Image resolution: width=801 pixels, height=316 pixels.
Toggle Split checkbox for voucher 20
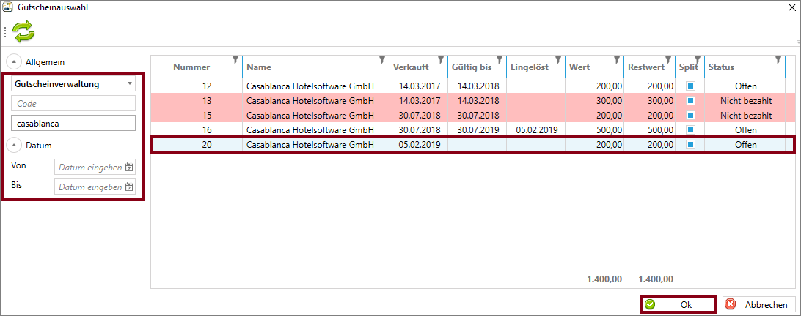pyautogui.click(x=691, y=145)
